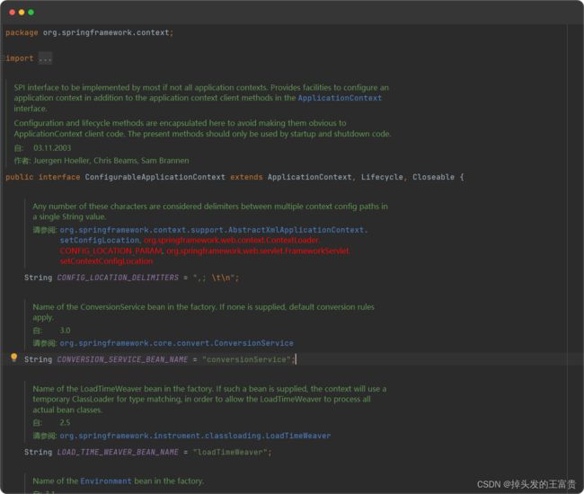This screenshot has height=494, width=584.
Task: Click Closeable in the extends clause
Action: (433, 177)
